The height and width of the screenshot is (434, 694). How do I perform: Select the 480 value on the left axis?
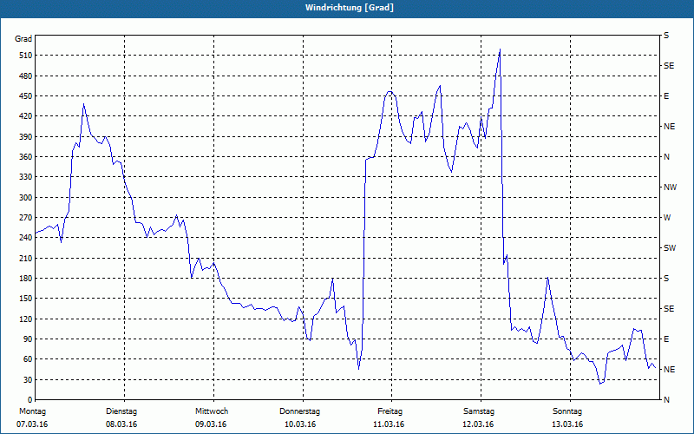(x=26, y=76)
